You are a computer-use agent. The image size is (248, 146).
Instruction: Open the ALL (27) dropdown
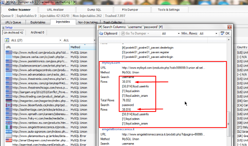[x=60, y=40]
